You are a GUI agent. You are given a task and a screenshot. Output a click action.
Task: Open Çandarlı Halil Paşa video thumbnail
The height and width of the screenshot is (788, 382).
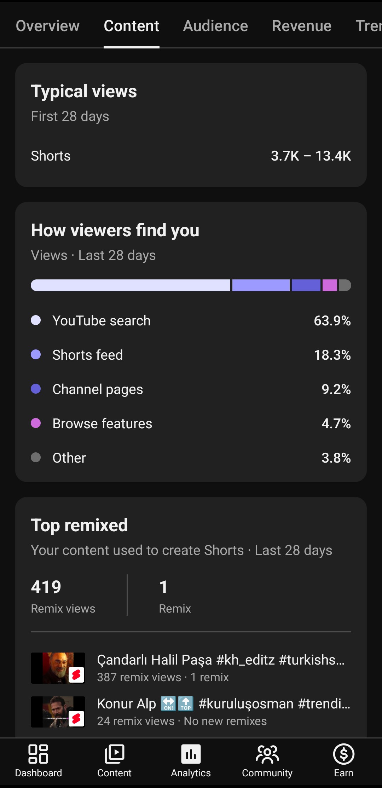pyautogui.click(x=58, y=668)
